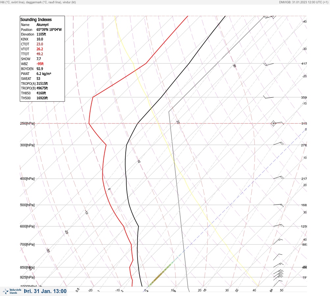The width and height of the screenshot is (330, 296).
Task: Click the '500[hPa]' pressure label
Action: tap(27, 205)
